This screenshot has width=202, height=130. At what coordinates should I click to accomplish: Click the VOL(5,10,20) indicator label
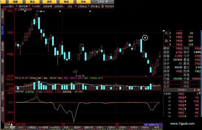pyautogui.click(x=22, y=78)
